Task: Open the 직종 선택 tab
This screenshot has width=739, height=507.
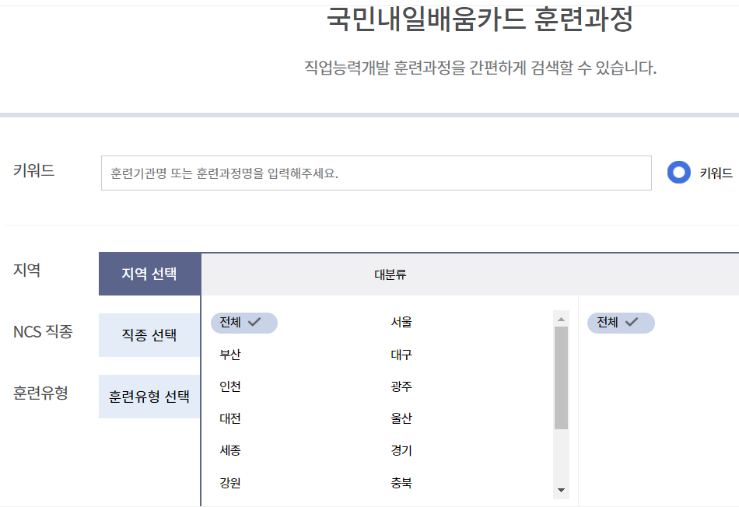Action: pyautogui.click(x=149, y=335)
